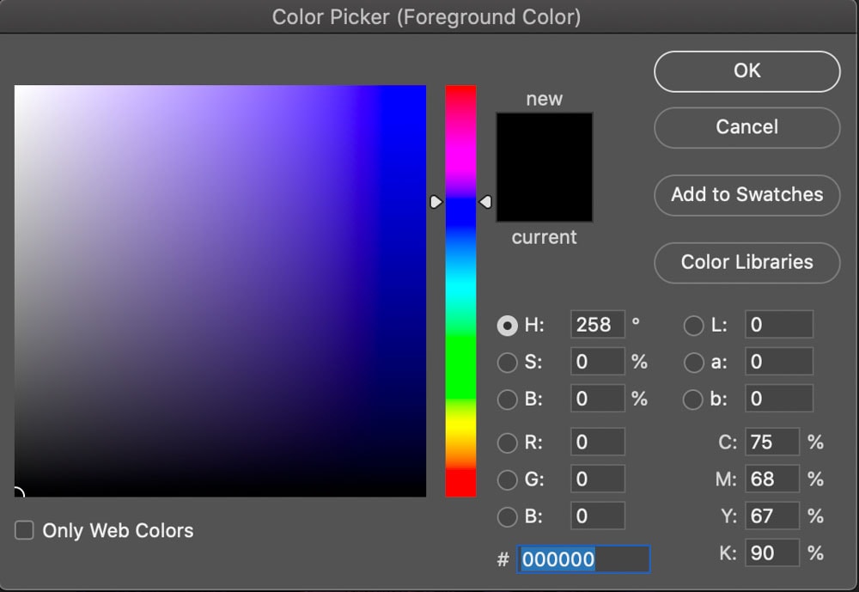Click the R value field
Viewport: 859px width, 592px height.
click(598, 442)
